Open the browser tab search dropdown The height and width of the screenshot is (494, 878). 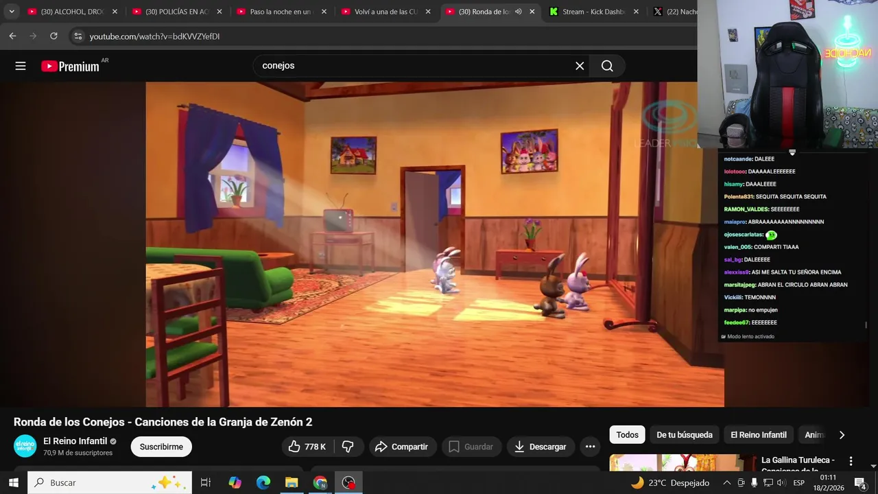point(12,12)
